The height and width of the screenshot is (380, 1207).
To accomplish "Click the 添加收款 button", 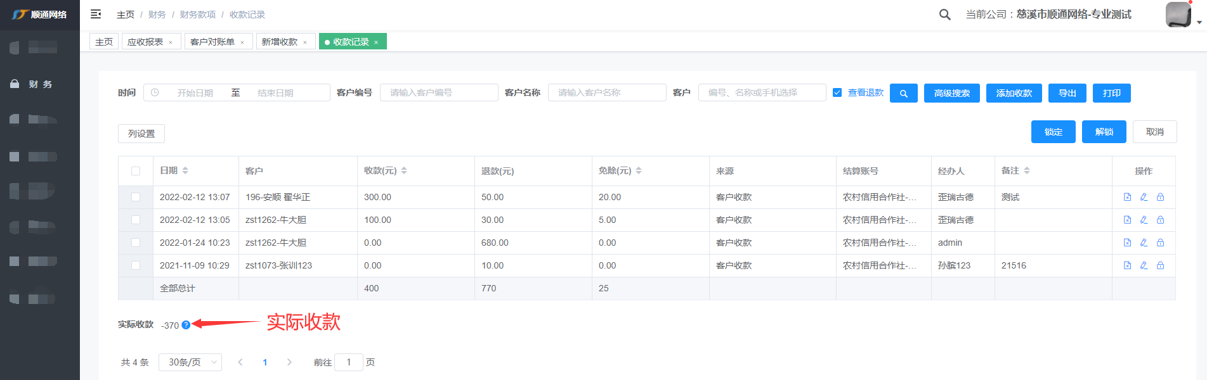I will (1014, 93).
